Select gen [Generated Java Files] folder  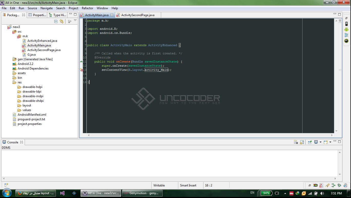33,59
